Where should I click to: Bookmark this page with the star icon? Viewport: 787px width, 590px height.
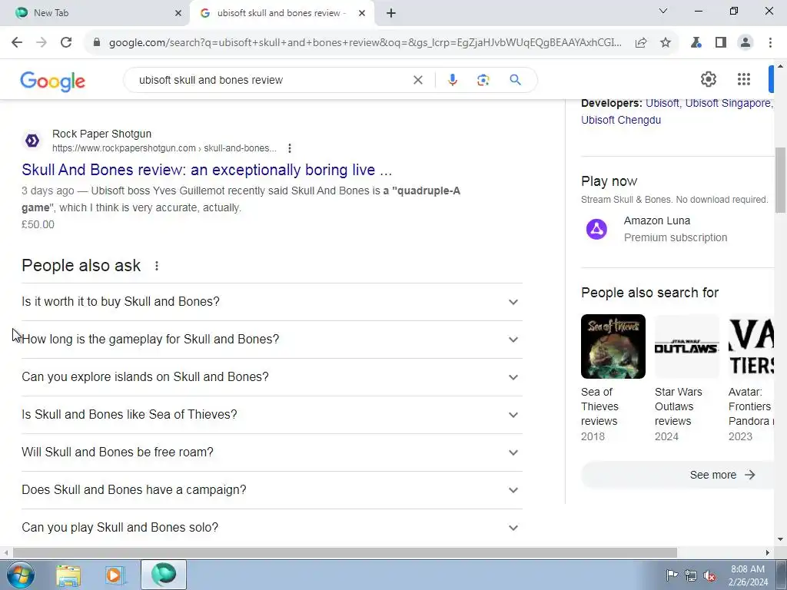pyautogui.click(x=666, y=43)
